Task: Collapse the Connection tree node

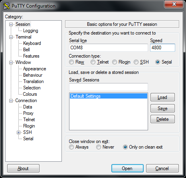Action: [x=11, y=101]
